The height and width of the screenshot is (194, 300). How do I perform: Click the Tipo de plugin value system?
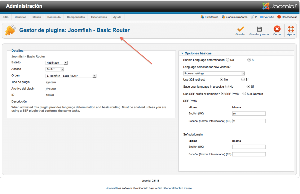point(51,82)
